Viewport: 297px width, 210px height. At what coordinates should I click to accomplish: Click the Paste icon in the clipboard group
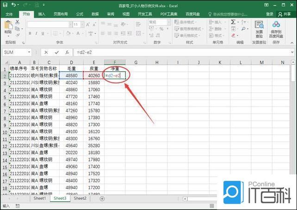8,27
